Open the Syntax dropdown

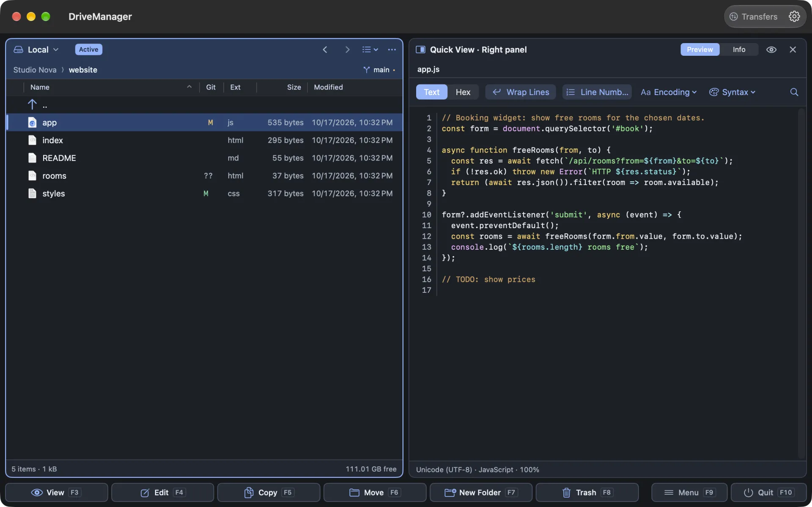pyautogui.click(x=732, y=92)
